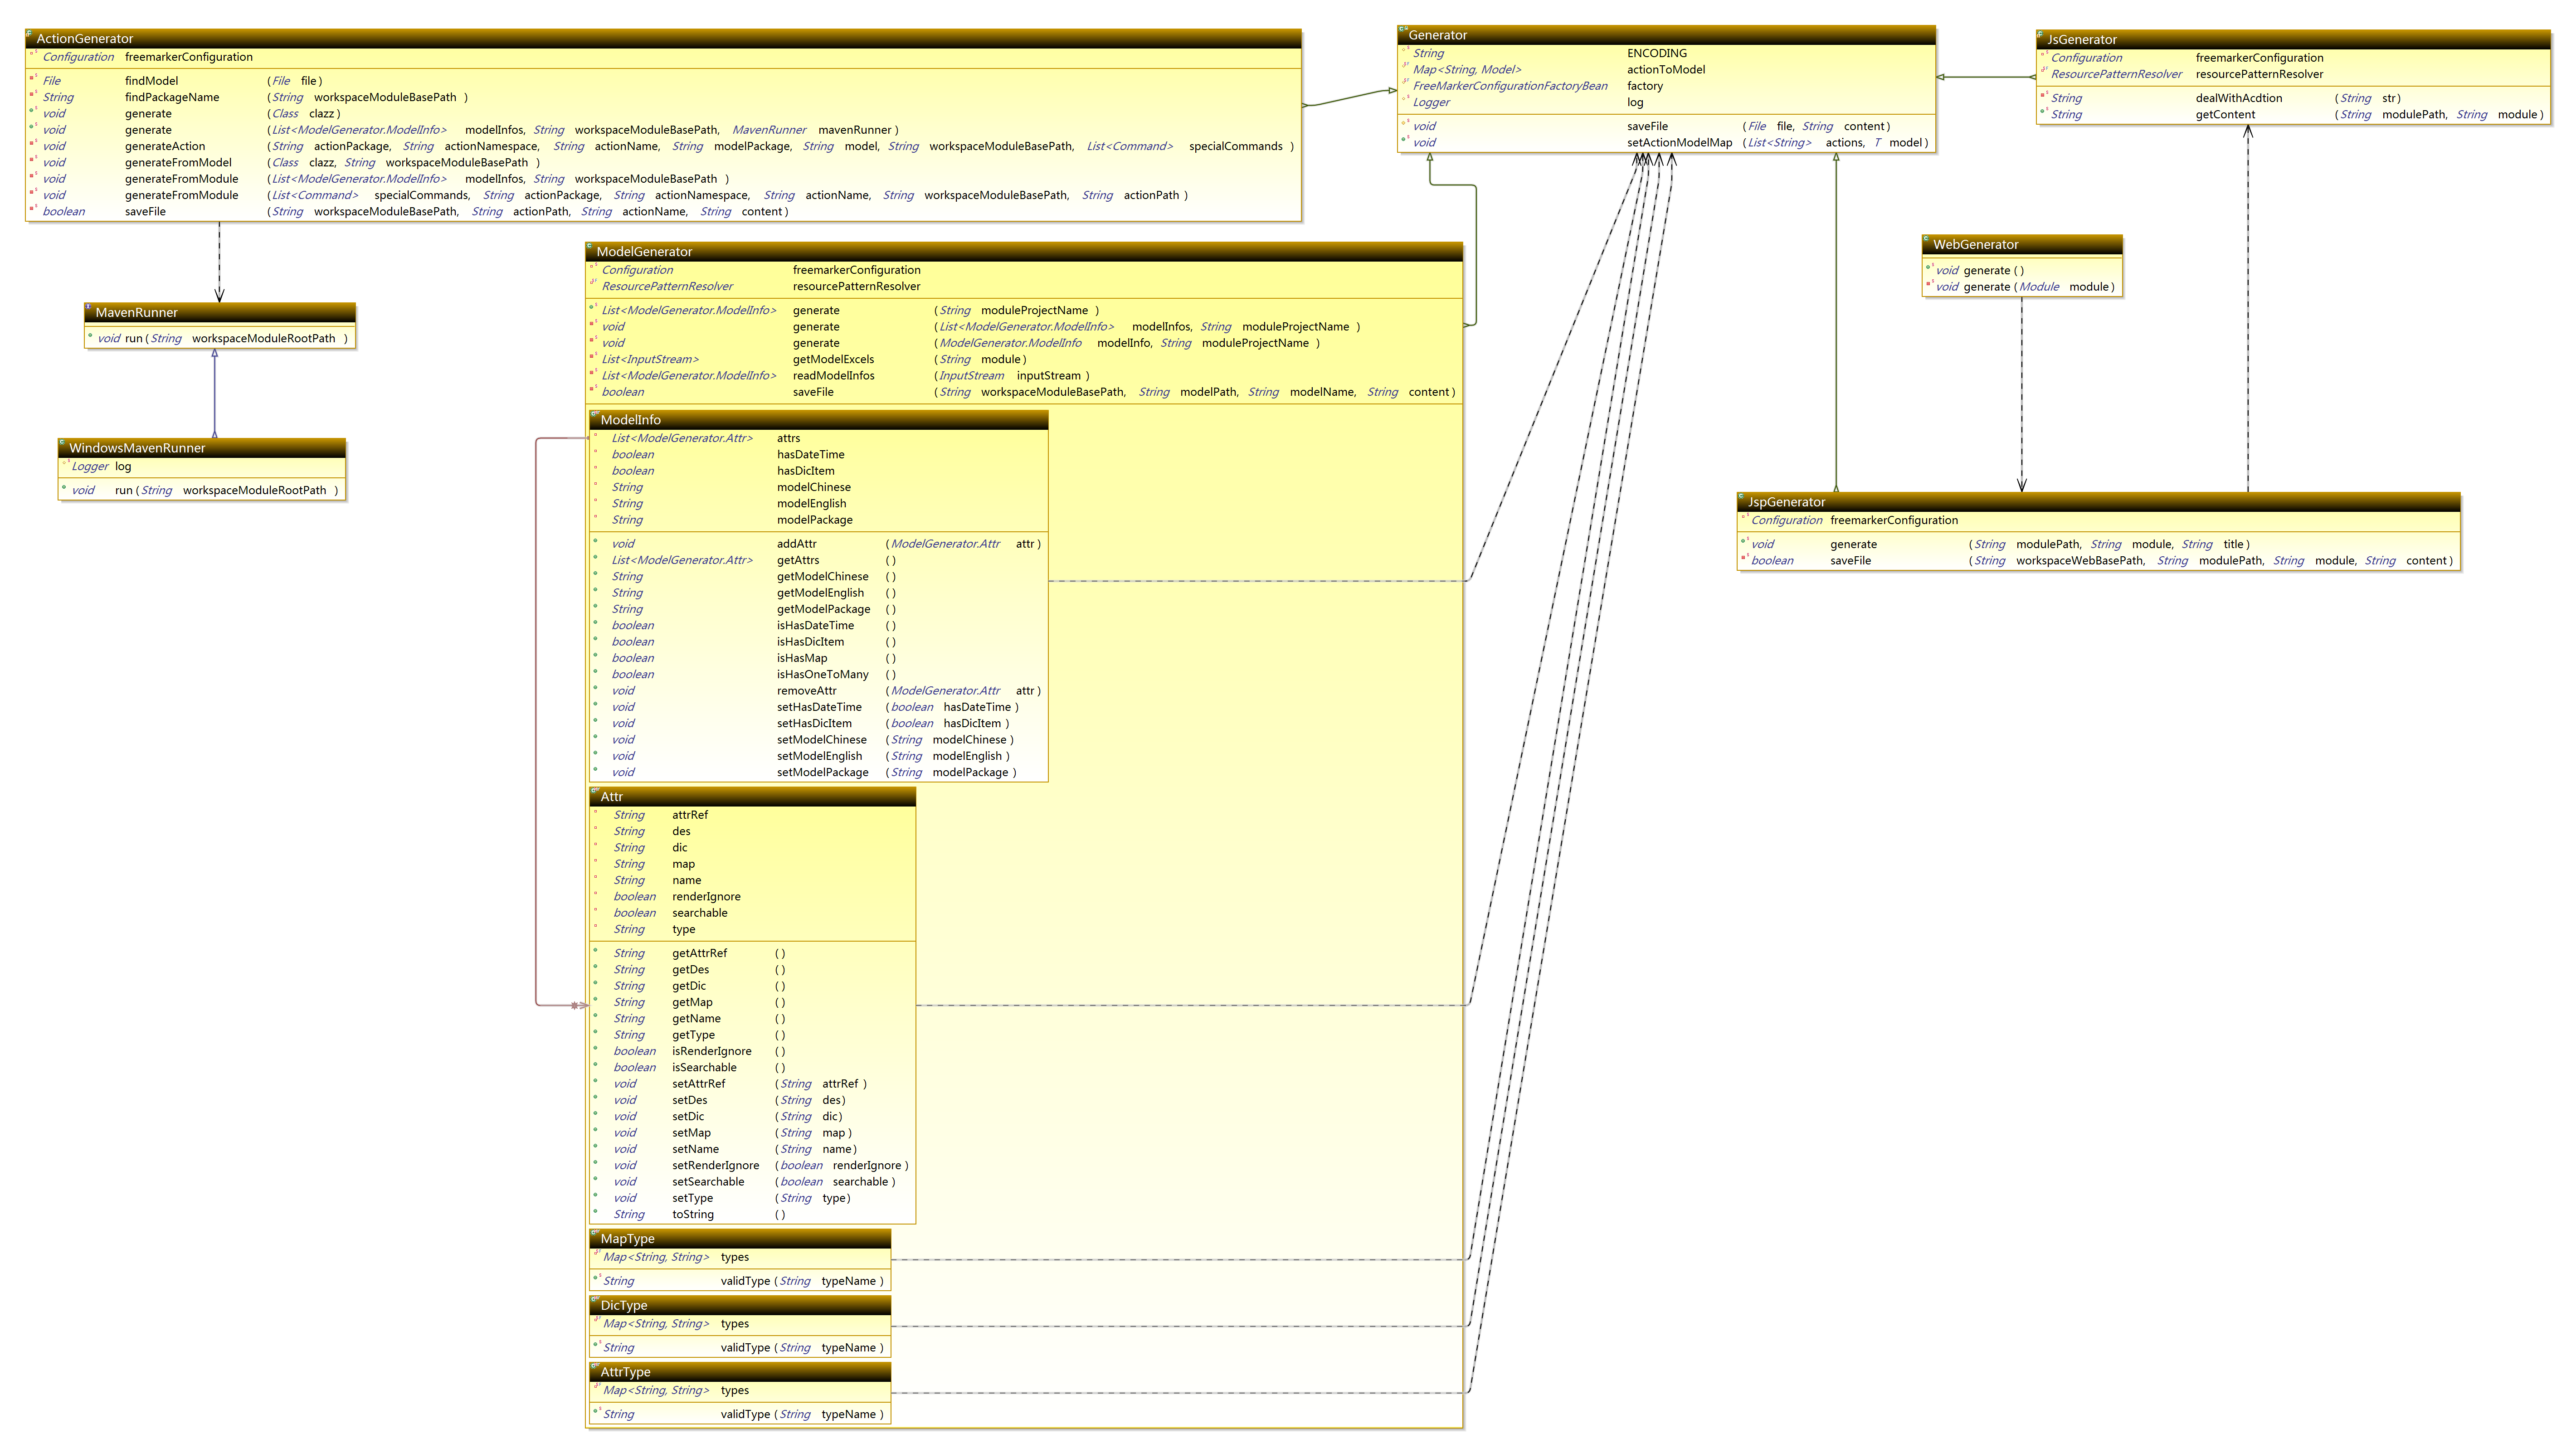Select the MapType inner class header
Screen dimensions: 2576x1453
coord(740,1239)
